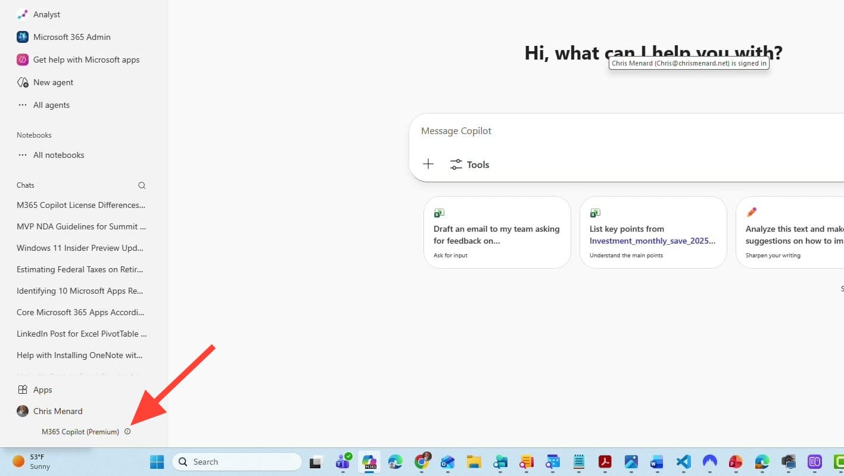Click the info icon beside M365 Copilot (Premium)
The height and width of the screenshot is (476, 844).
(x=127, y=431)
